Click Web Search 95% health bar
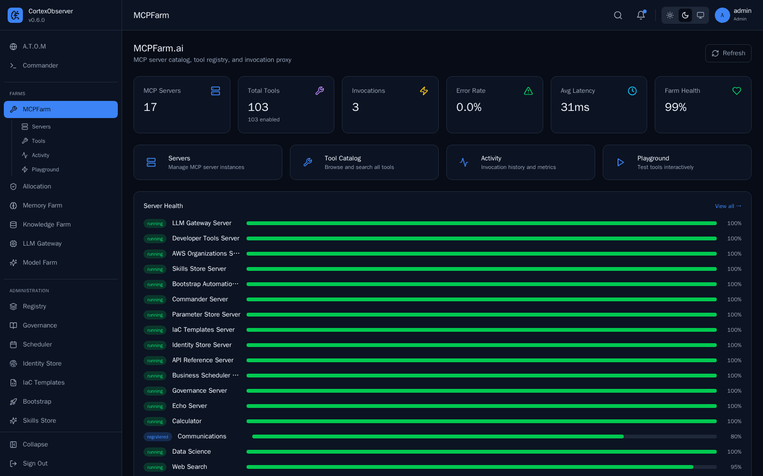763x476 pixels. (482, 467)
